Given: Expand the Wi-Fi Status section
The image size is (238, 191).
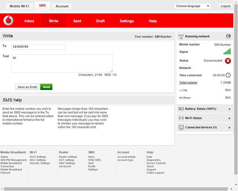Looking at the screenshot, I should tap(229, 118).
